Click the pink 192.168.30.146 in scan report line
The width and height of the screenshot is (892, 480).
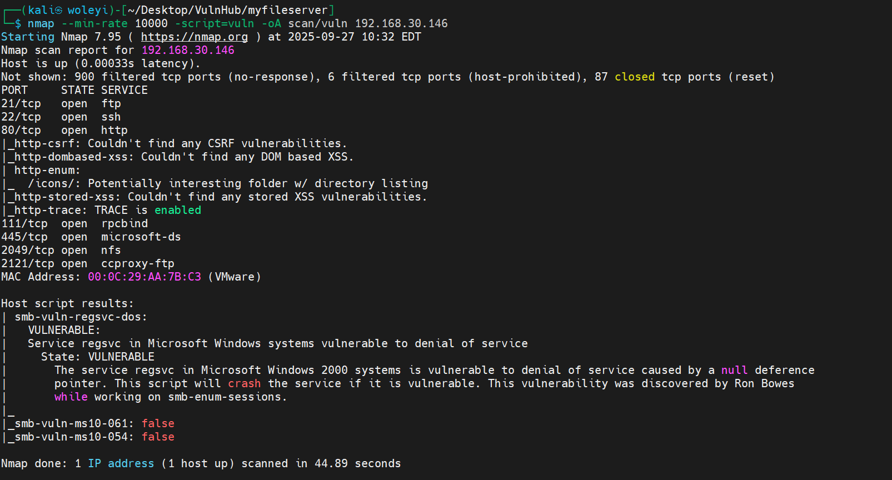[188, 50]
